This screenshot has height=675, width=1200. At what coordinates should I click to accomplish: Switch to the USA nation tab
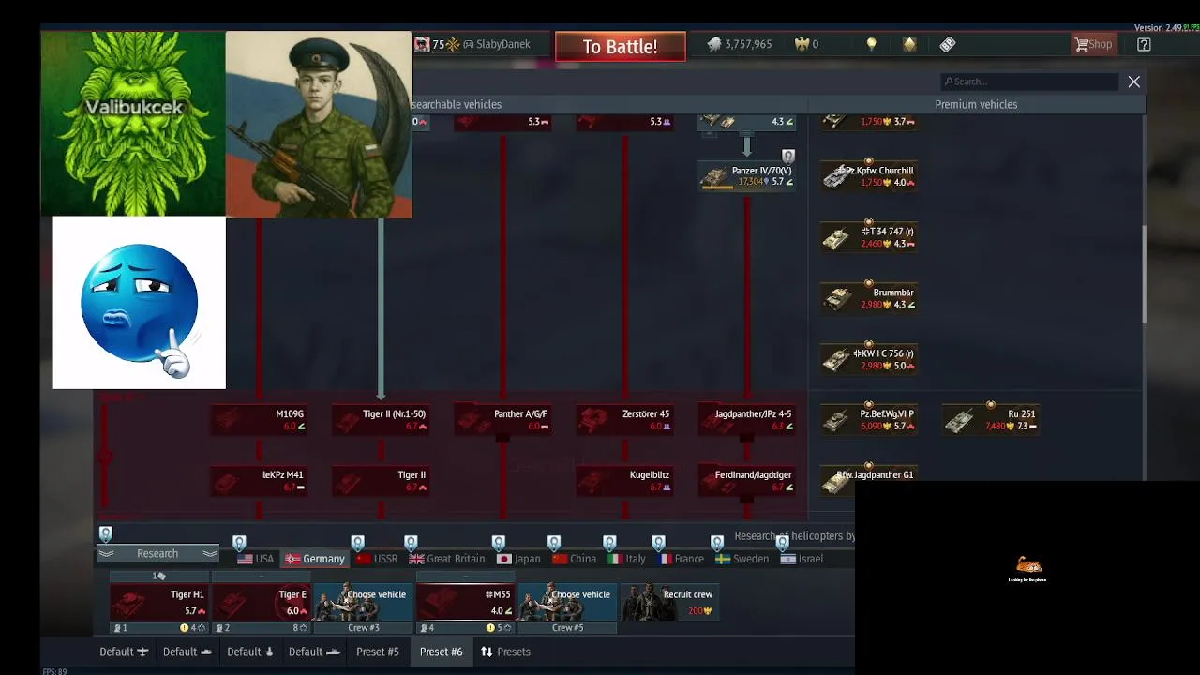(256, 559)
